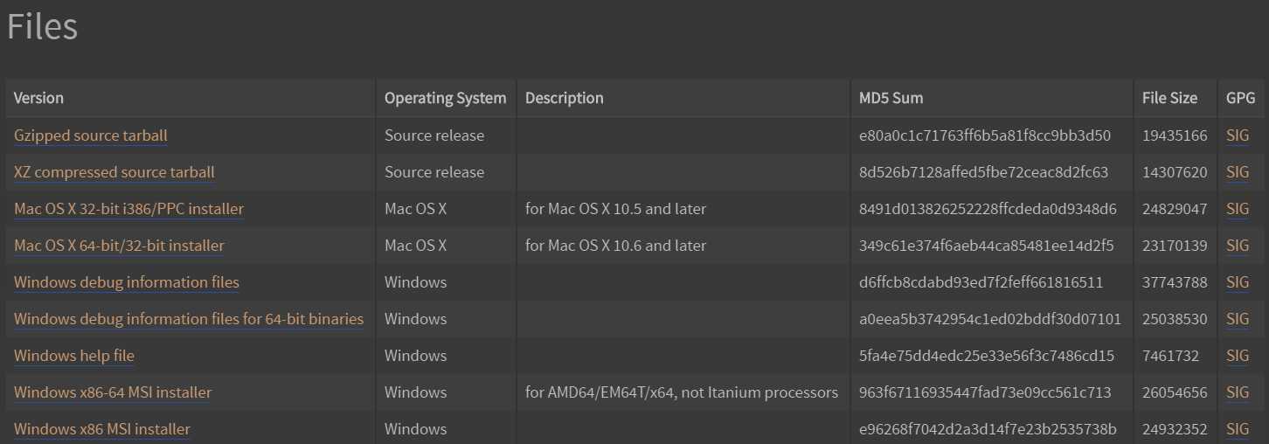Click SIG for Mac OS X 64-bit/32-bit installer
Image resolution: width=1269 pixels, height=444 pixels.
(x=1238, y=246)
